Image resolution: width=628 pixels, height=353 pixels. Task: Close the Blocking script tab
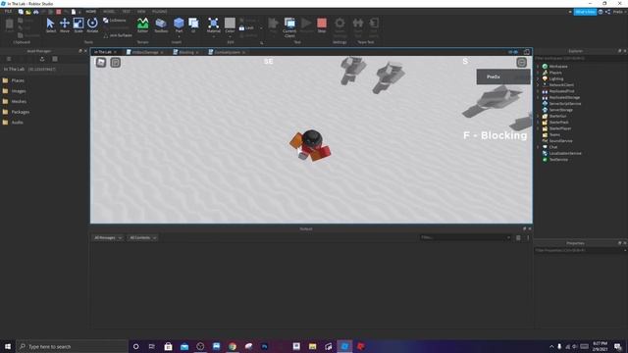pyautogui.click(x=197, y=52)
